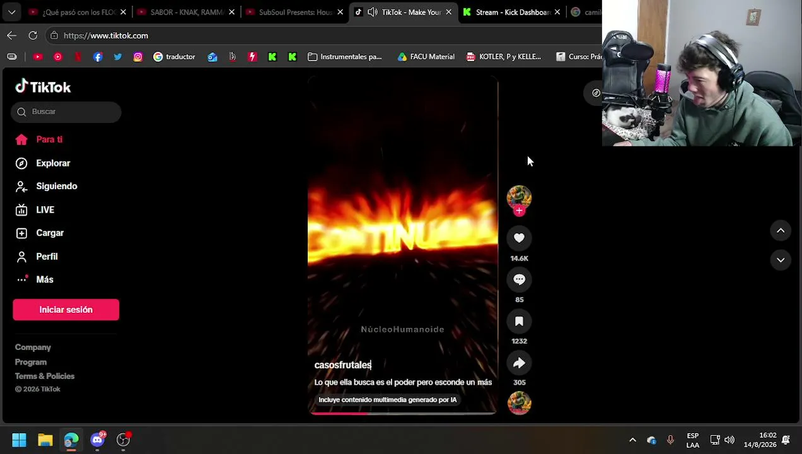Click the taskbar microphone indicator

point(670,440)
